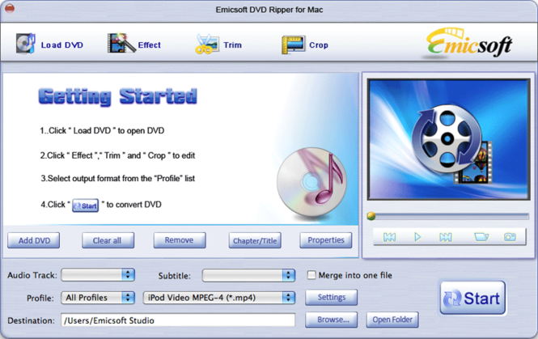
Task: Click the 'Subtitle:' label
Action: [x=174, y=276]
